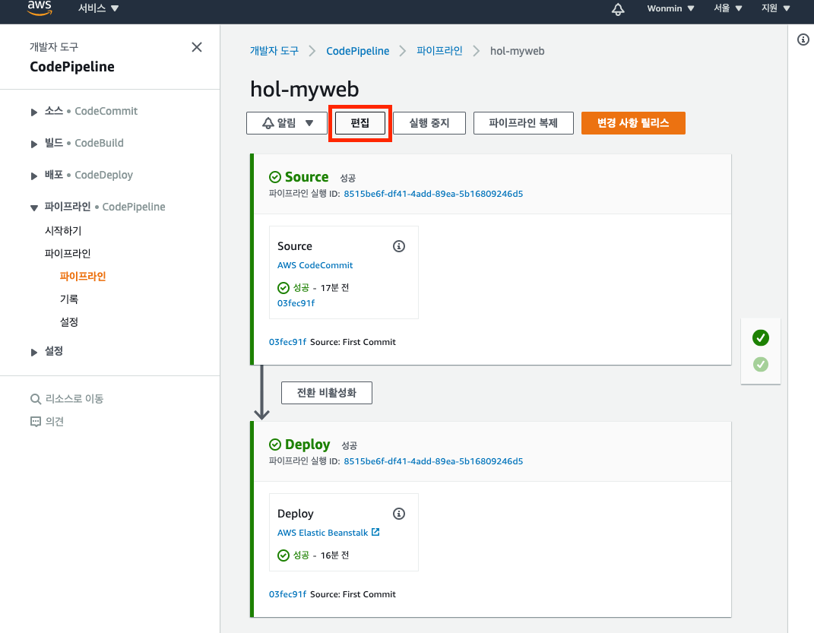Open the 서비스 services menu
This screenshot has height=633, width=814.
tap(98, 8)
